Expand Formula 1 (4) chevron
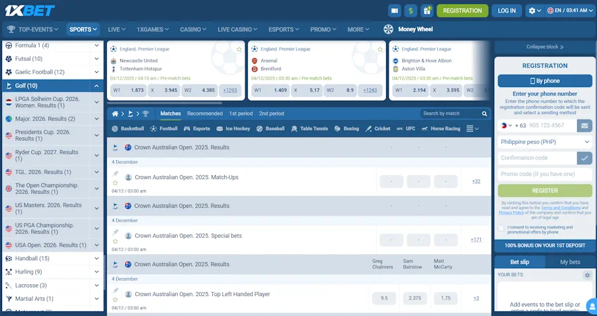 (x=97, y=45)
